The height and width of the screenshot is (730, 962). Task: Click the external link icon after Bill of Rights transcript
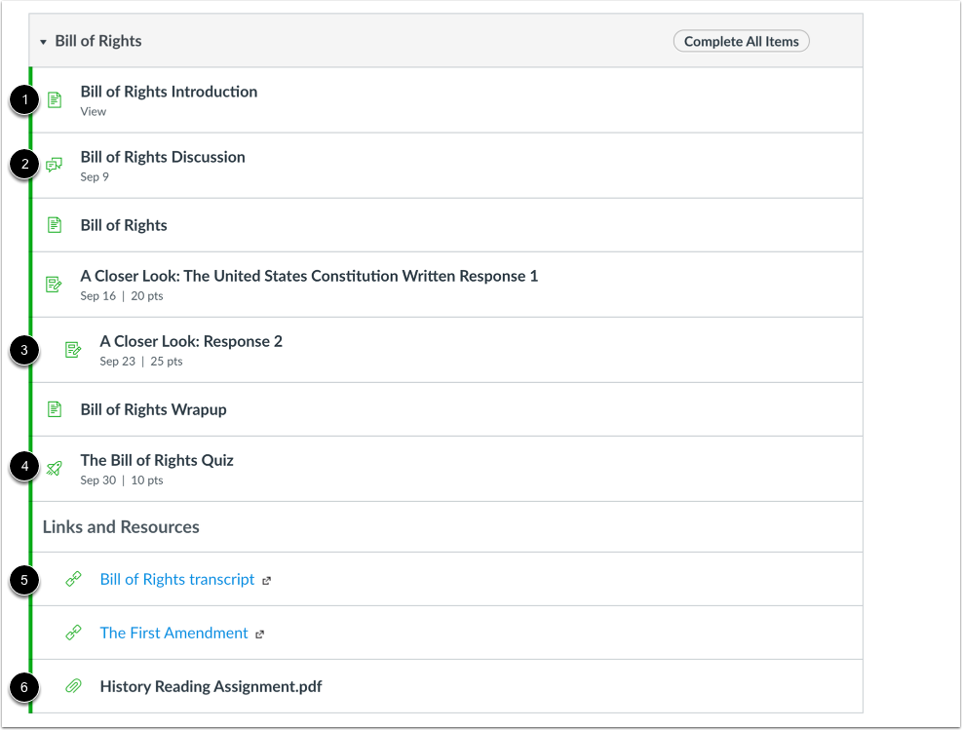[x=266, y=579]
